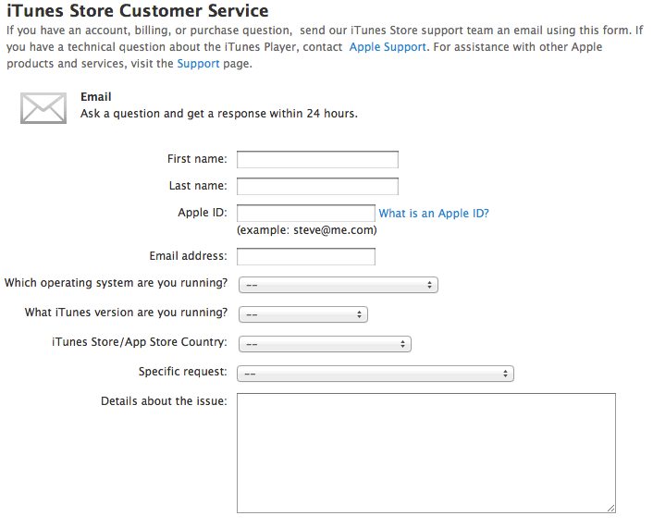This screenshot has height=528, width=653.
Task: Open the Specific request dropdown
Action: point(376,374)
